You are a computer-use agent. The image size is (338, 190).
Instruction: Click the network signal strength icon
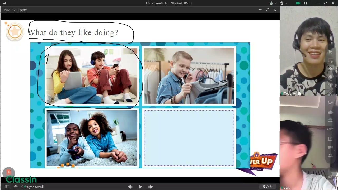(4, 3)
